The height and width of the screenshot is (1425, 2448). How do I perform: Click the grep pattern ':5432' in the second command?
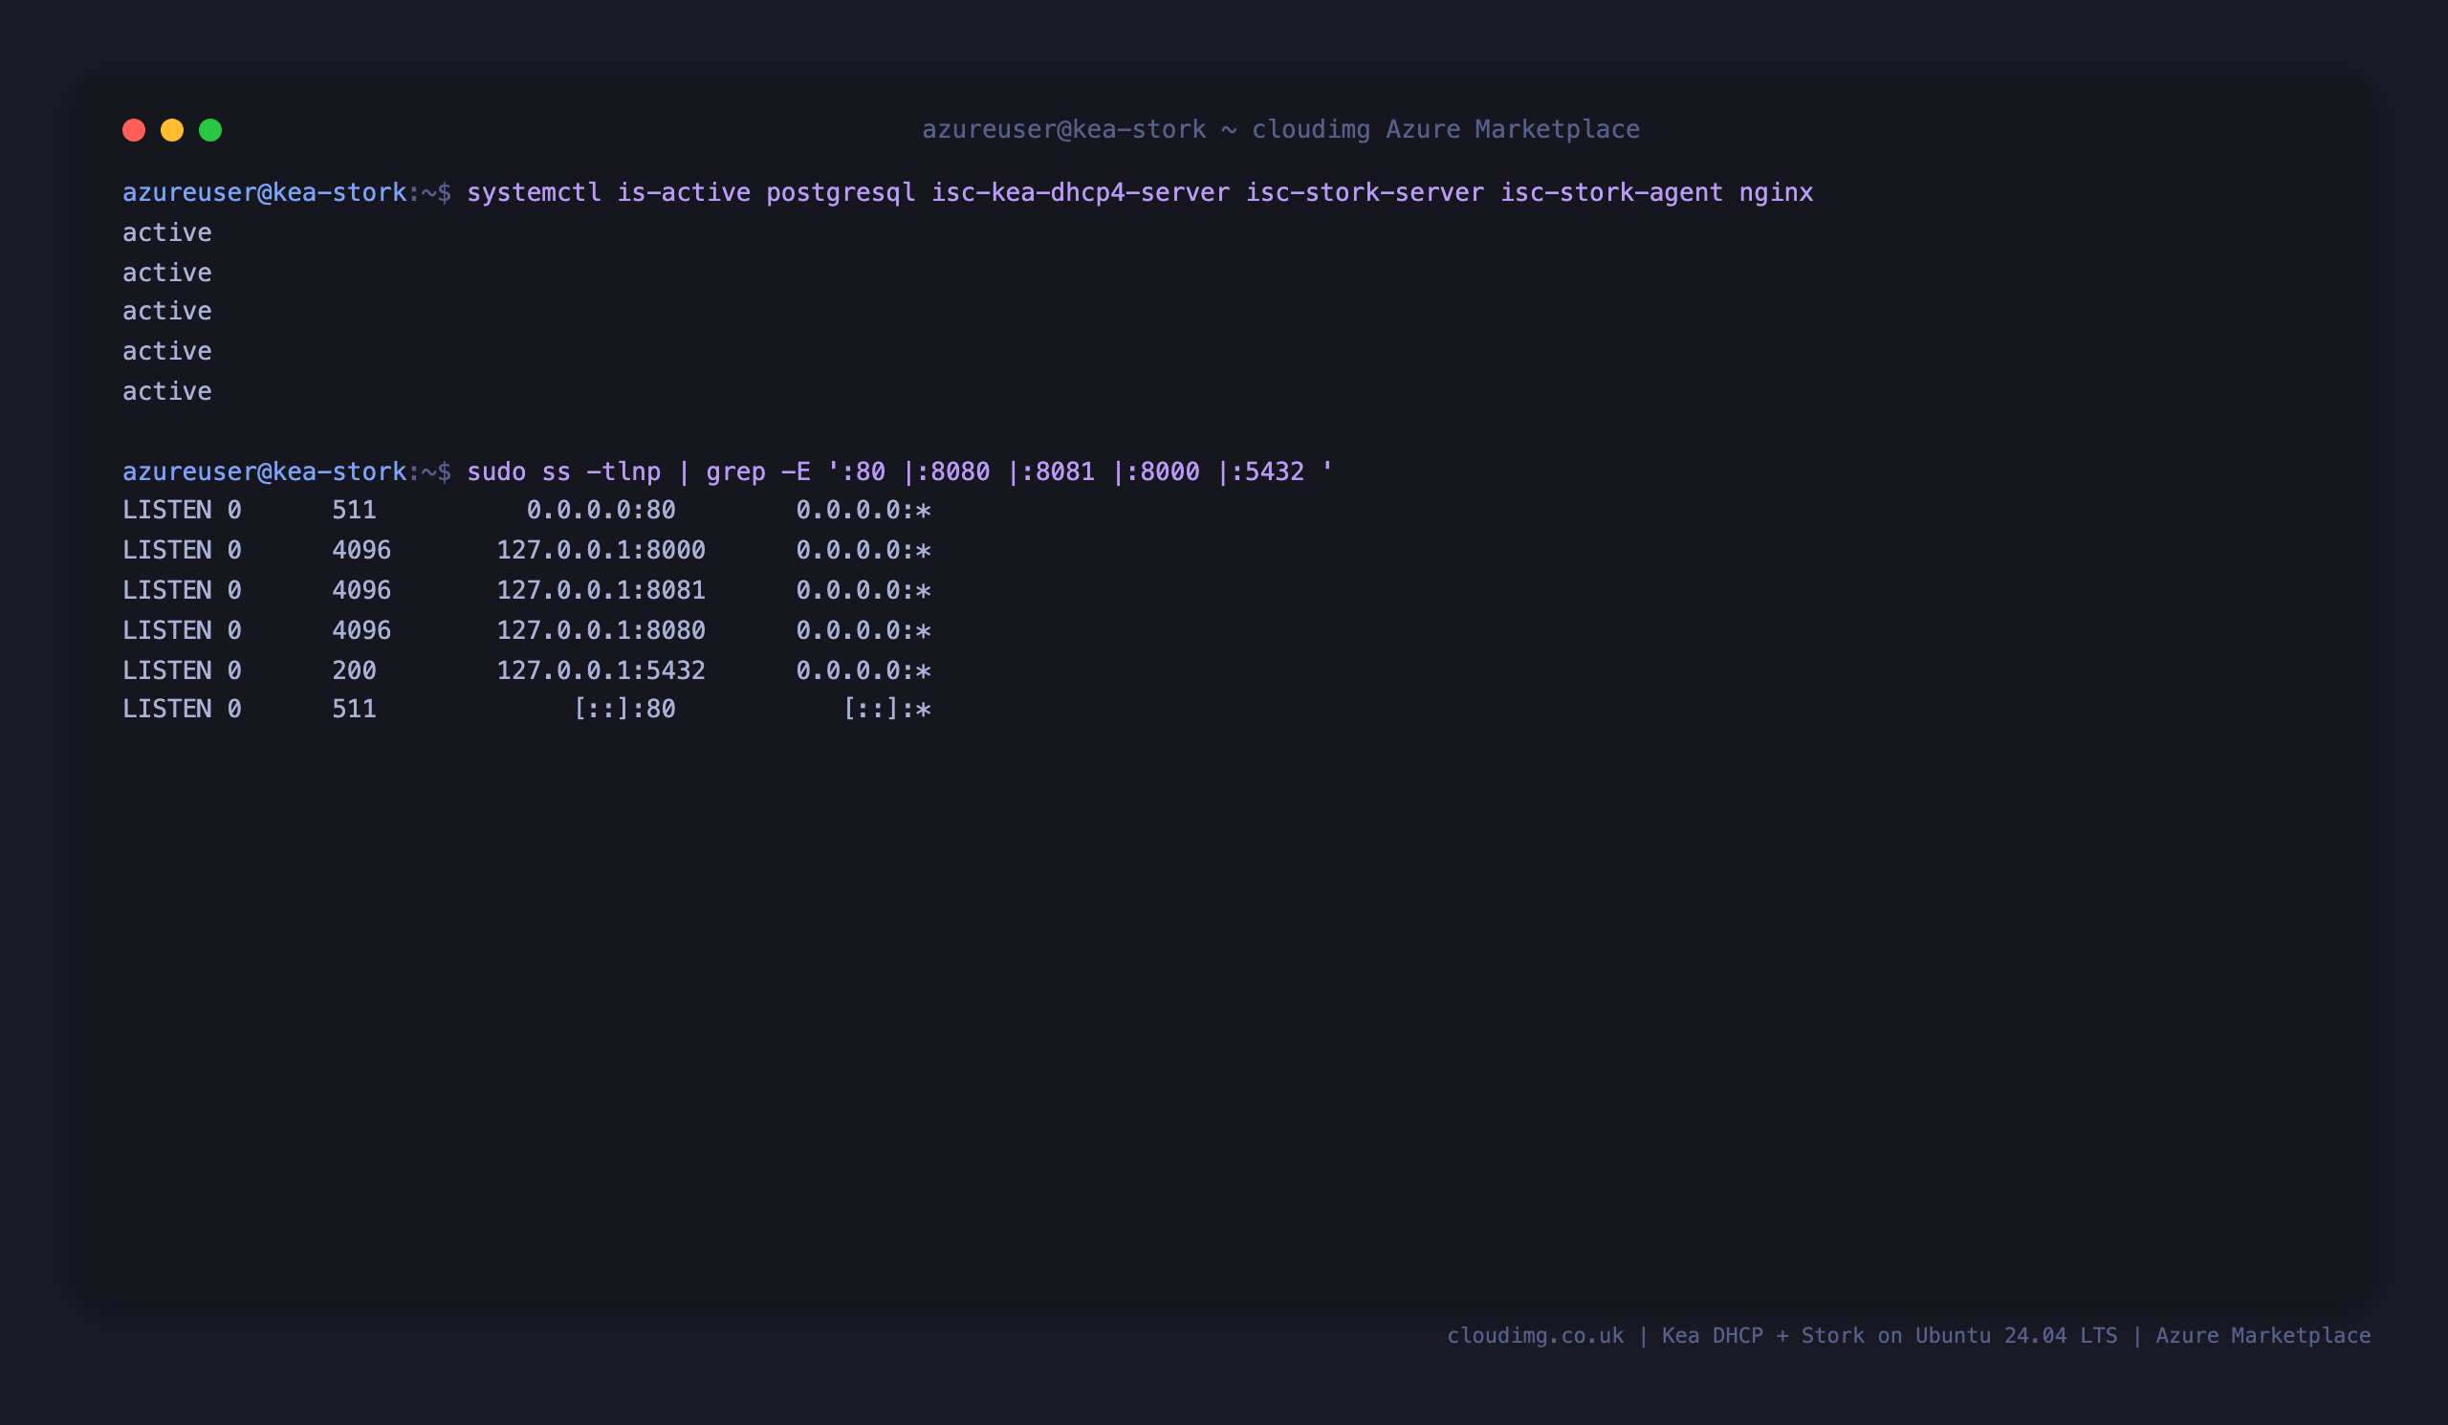[x=1268, y=471]
